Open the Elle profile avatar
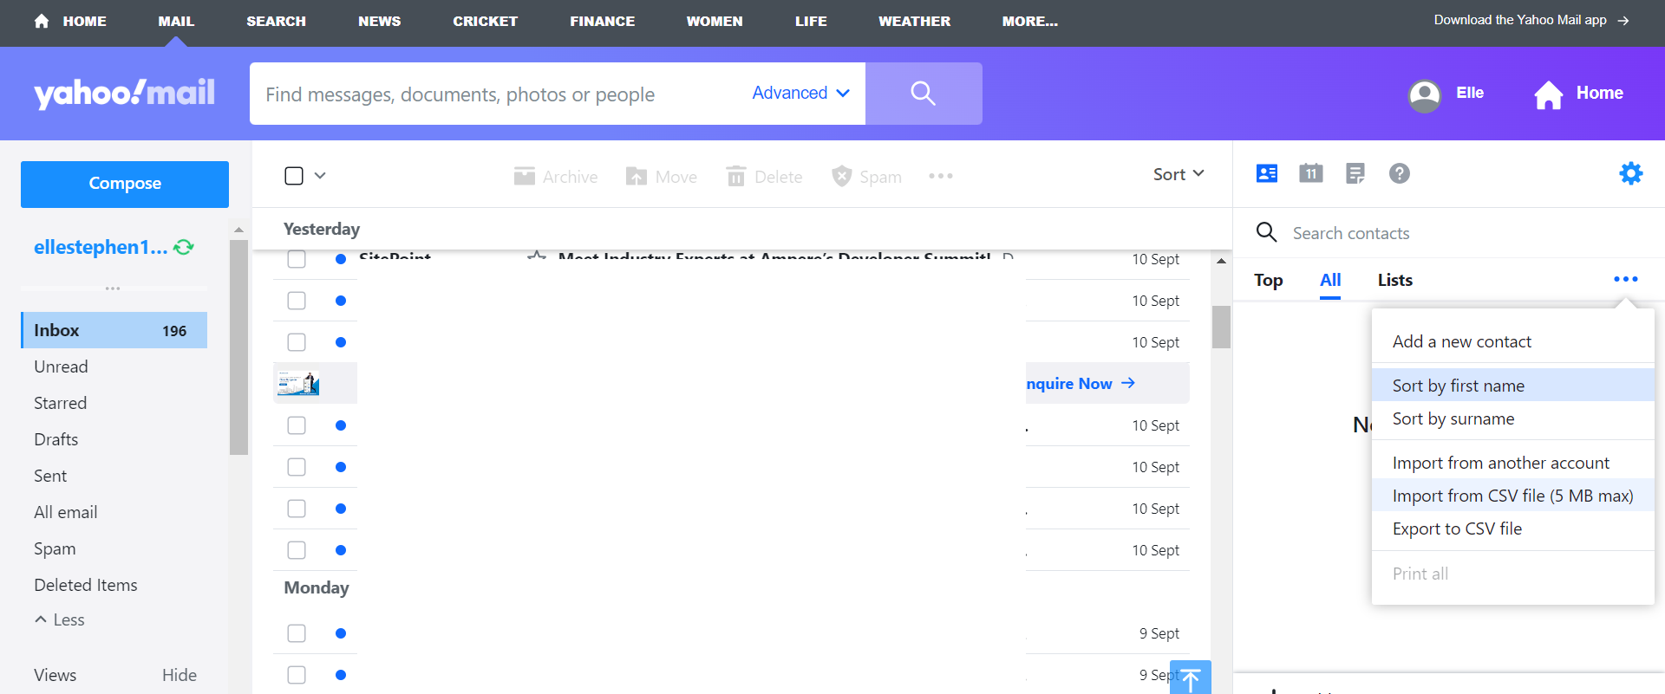Viewport: 1665px width, 694px height. [1425, 95]
